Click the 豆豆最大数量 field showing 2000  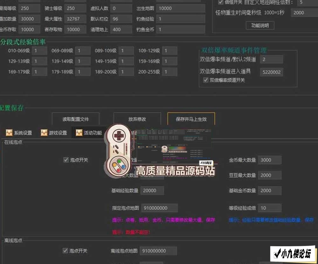point(270,175)
